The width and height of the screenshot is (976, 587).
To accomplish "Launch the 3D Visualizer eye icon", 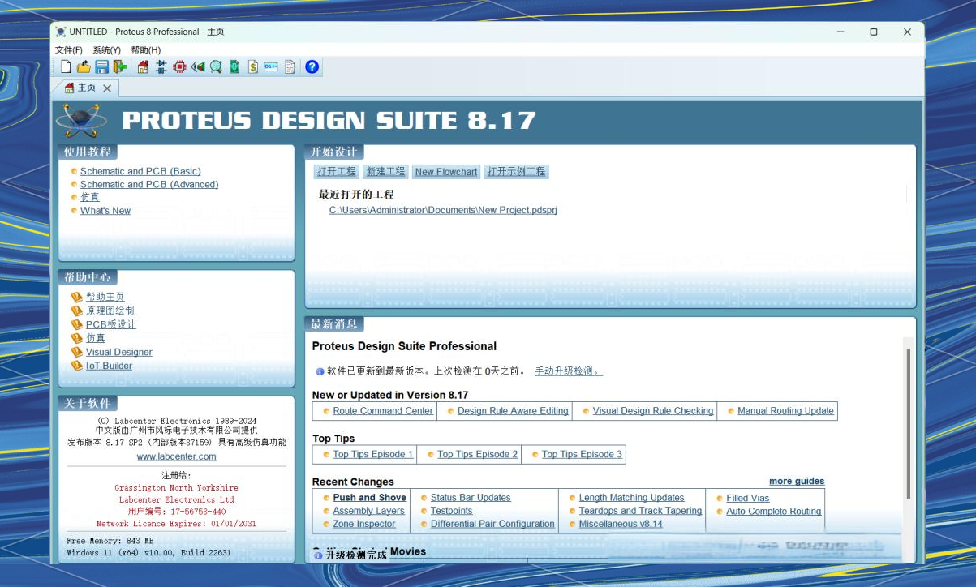I will point(198,66).
